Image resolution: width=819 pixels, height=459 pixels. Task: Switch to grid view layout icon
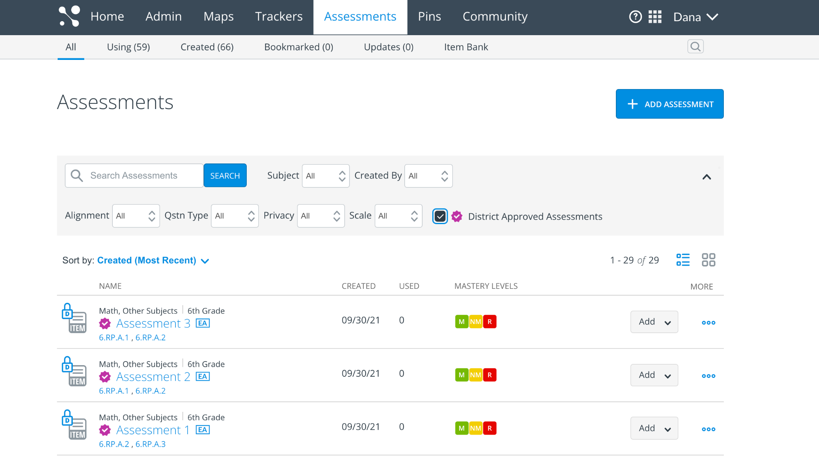708,260
